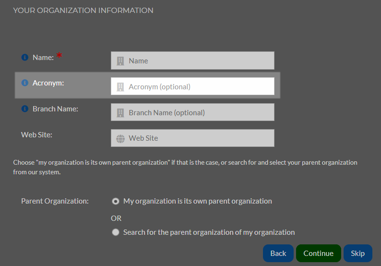This screenshot has width=381, height=266.
Task: Click the building icon in Name field
Action: coord(120,61)
